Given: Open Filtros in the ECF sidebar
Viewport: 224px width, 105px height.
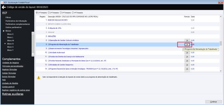Looking at the screenshot, I should coord(8,18).
